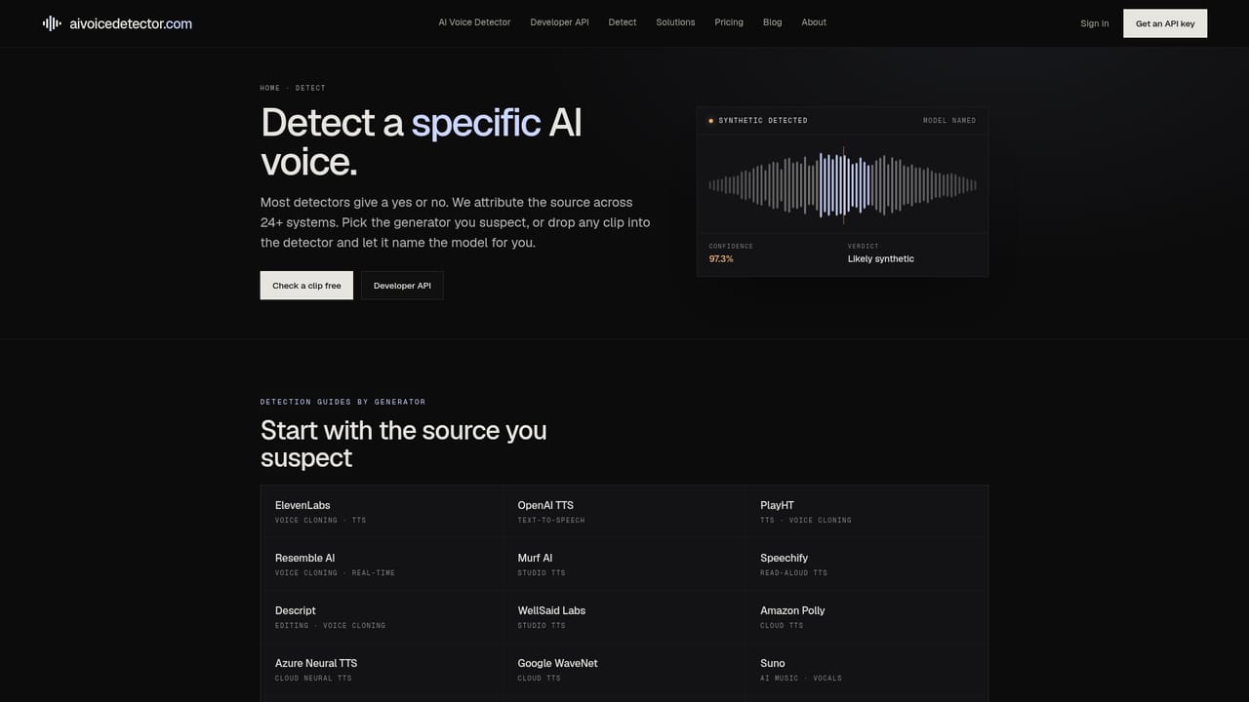Image resolution: width=1249 pixels, height=702 pixels.
Task: Open the Suno detection guide
Action: (866, 670)
